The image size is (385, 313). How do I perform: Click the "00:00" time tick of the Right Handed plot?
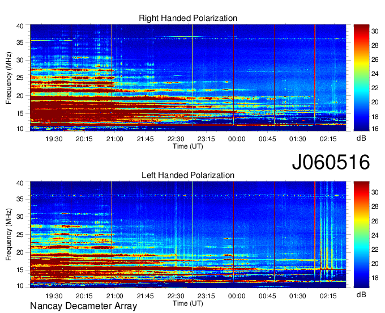tap(237, 139)
